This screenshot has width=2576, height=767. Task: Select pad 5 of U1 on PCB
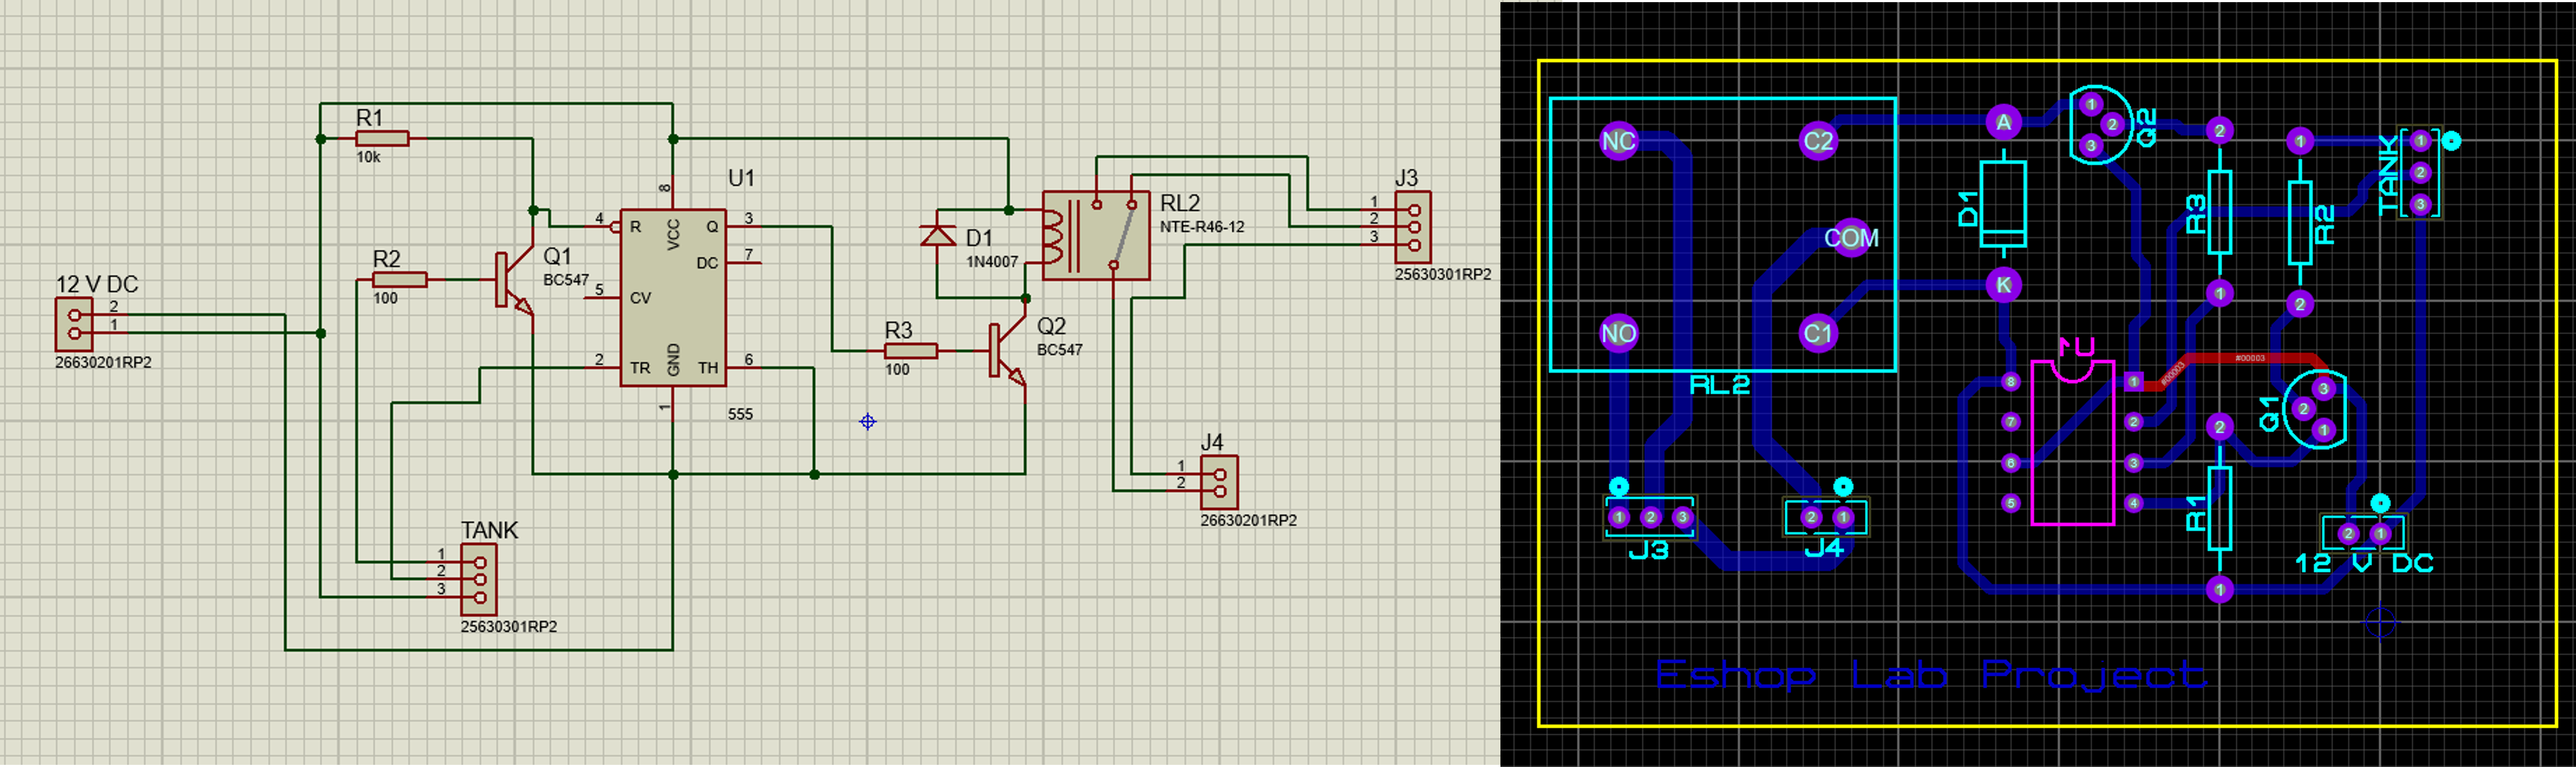(2011, 503)
